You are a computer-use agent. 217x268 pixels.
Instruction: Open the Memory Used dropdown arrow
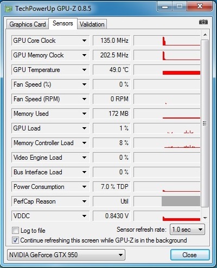point(84,114)
